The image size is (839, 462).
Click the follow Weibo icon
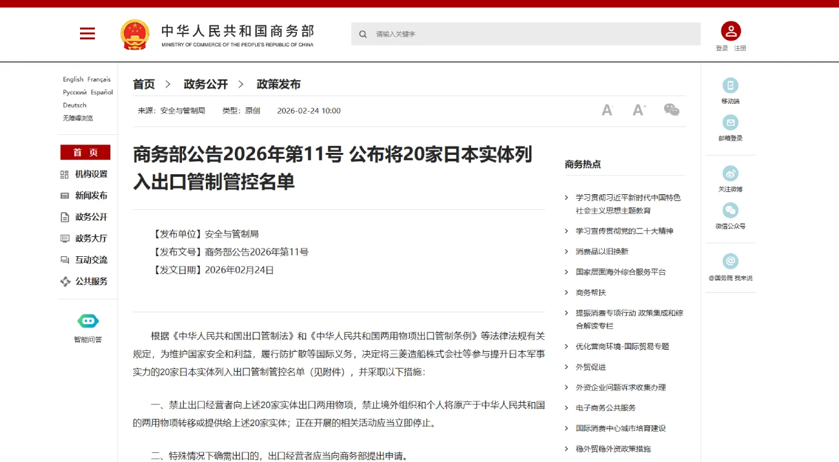[731, 174]
